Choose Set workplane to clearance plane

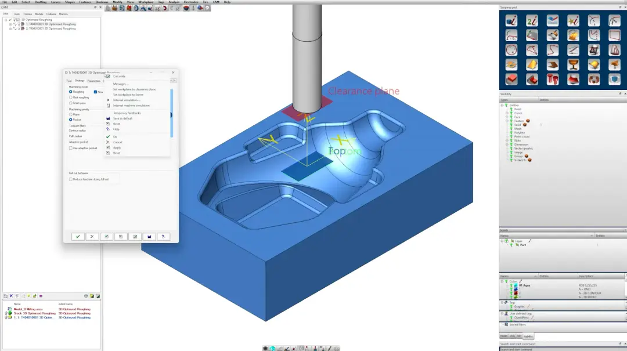[x=134, y=89]
